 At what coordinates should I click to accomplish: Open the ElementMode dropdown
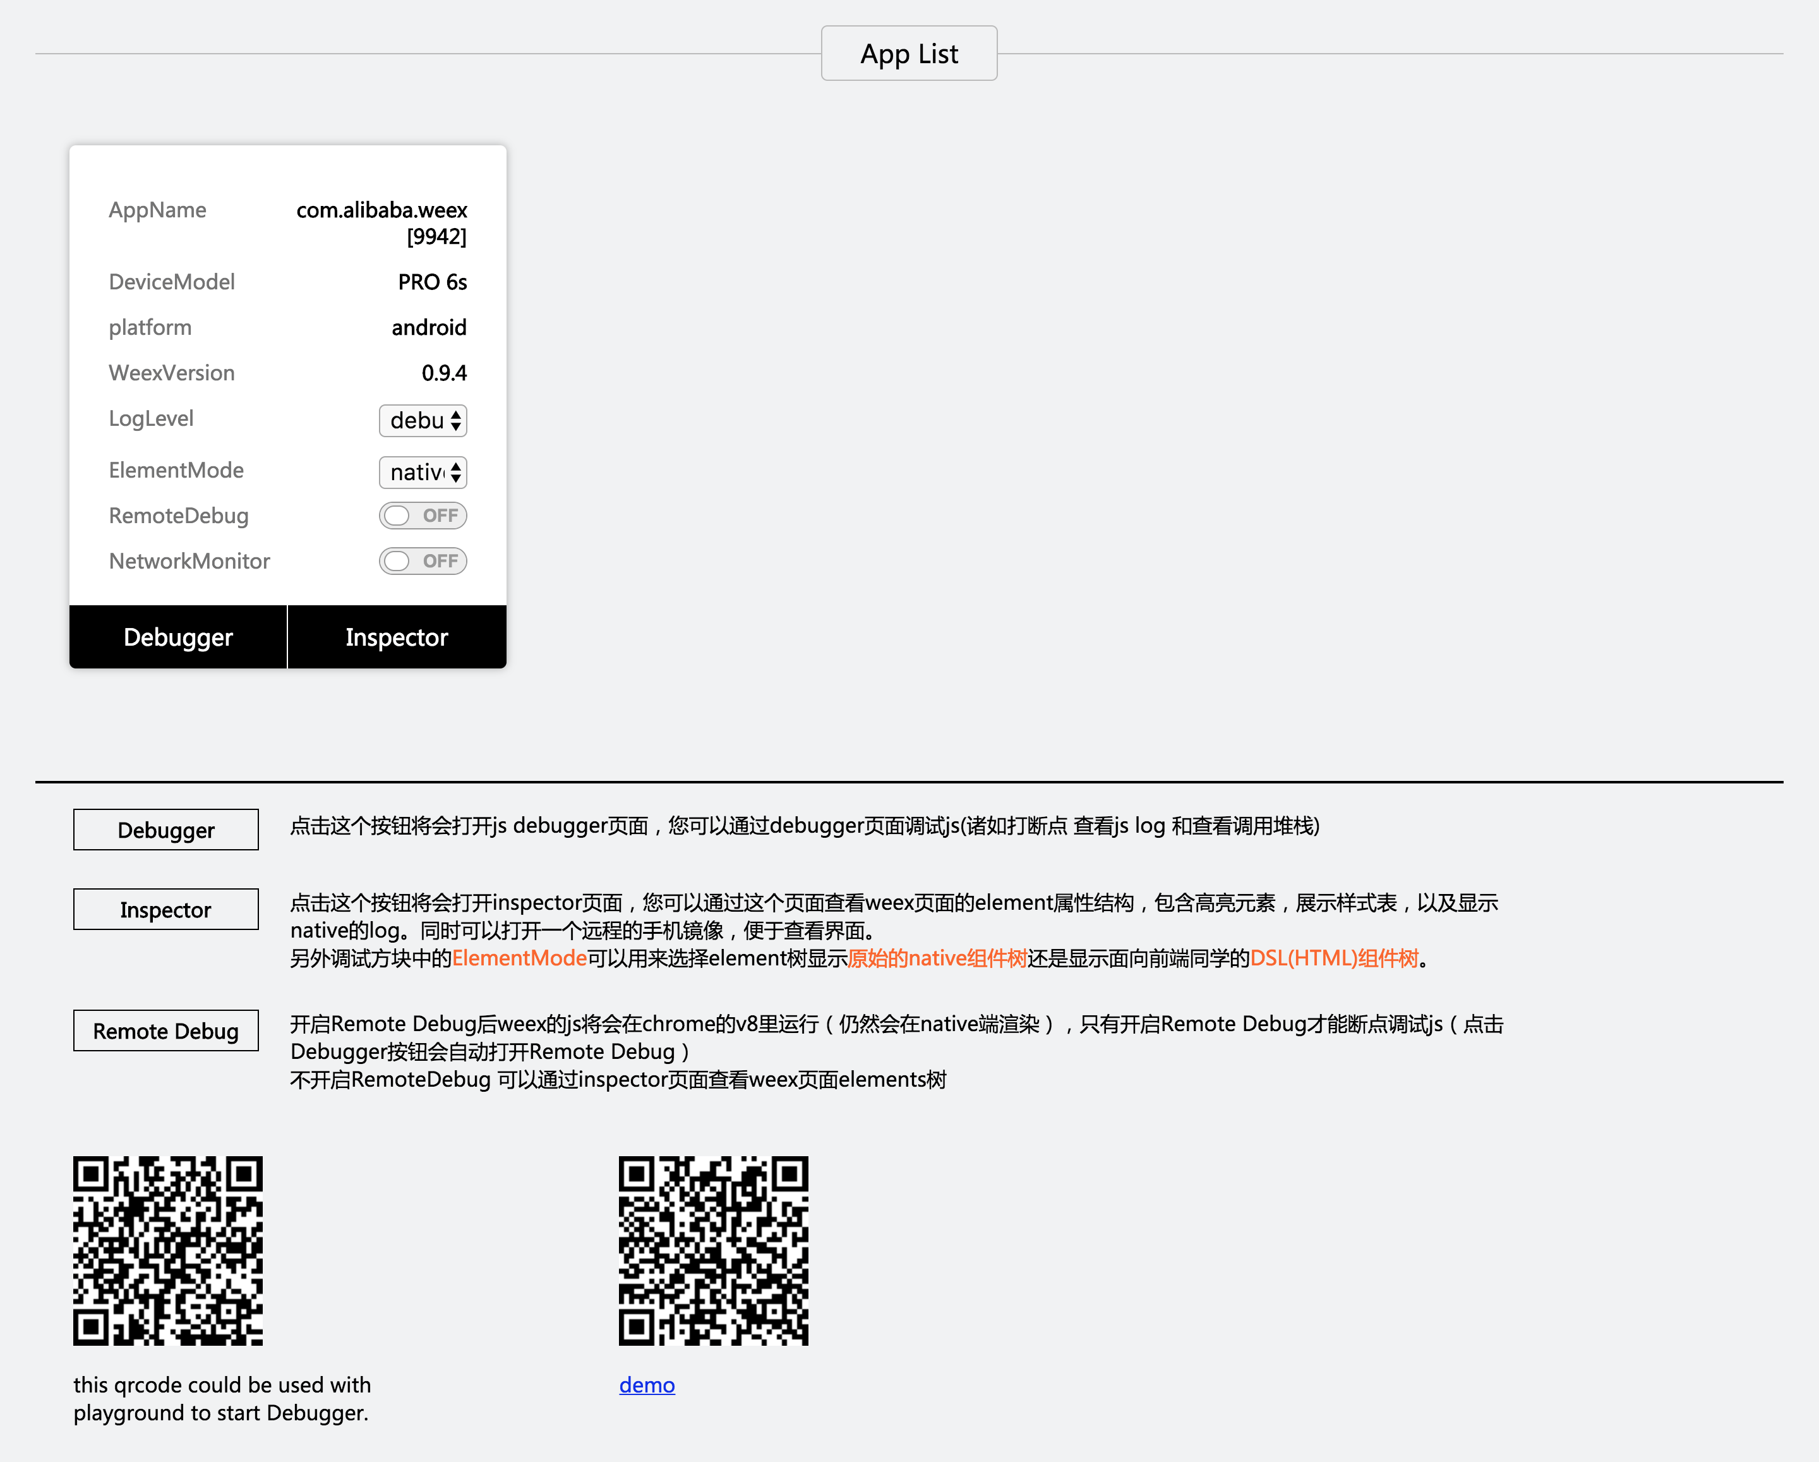tap(423, 472)
